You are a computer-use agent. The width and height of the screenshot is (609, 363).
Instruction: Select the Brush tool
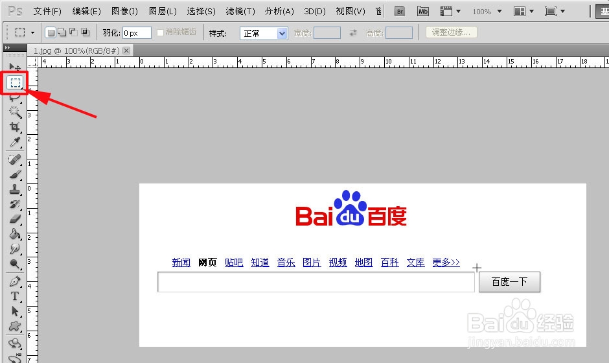[15, 174]
